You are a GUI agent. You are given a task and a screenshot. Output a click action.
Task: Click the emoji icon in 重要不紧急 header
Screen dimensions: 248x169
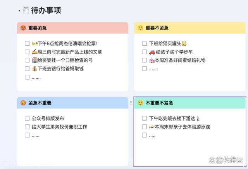pyautogui.click(x=140, y=28)
